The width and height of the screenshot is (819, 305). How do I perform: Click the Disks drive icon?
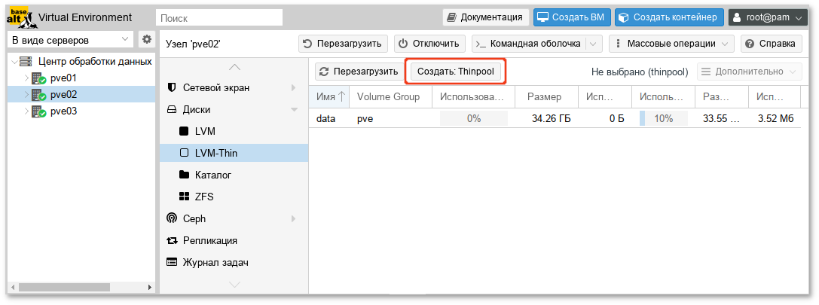point(171,110)
